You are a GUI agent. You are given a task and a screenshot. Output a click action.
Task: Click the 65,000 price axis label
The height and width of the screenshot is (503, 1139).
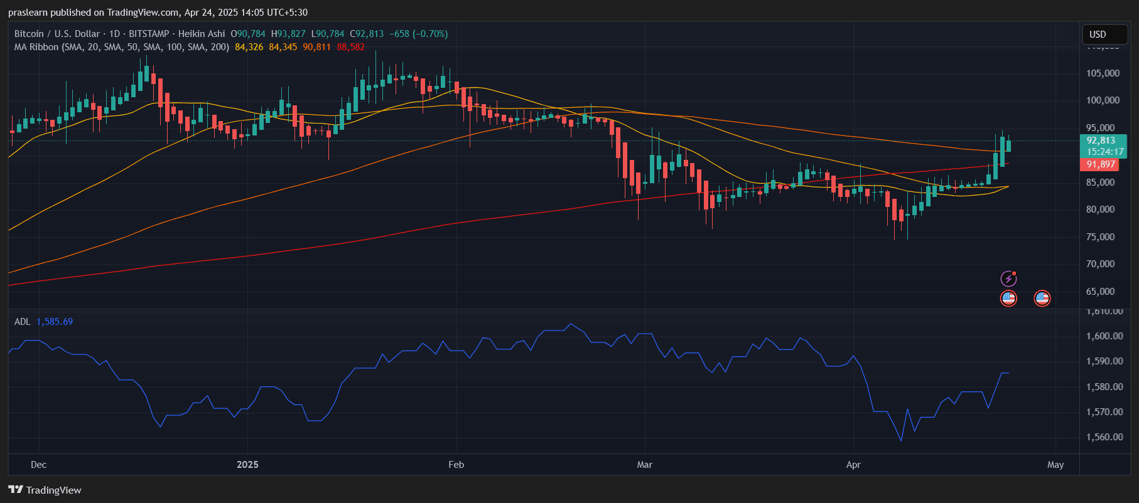pyautogui.click(x=1101, y=292)
